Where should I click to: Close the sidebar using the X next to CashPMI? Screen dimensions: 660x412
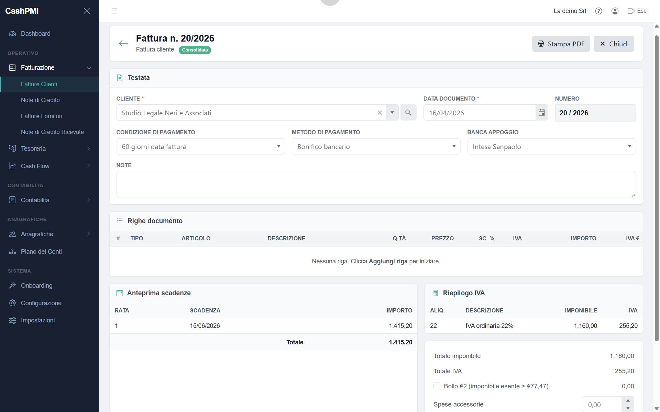coord(87,11)
